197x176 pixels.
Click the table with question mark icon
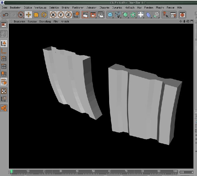pyautogui.click(x=173, y=15)
